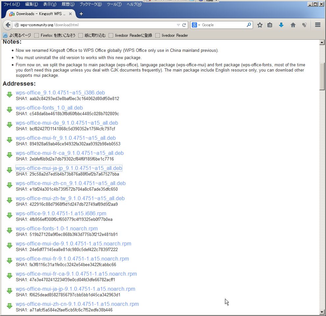Open the ツール(T) menu
The width and height of the screenshot is (326, 316).
(114, 4)
